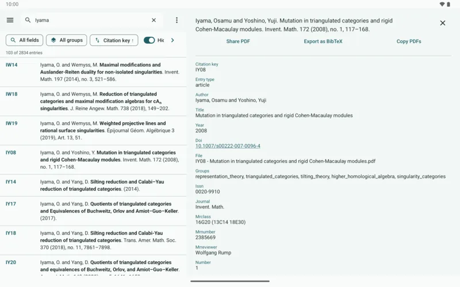Select entry IY20 in the list
This screenshot has height=287, width=460.
[93, 266]
